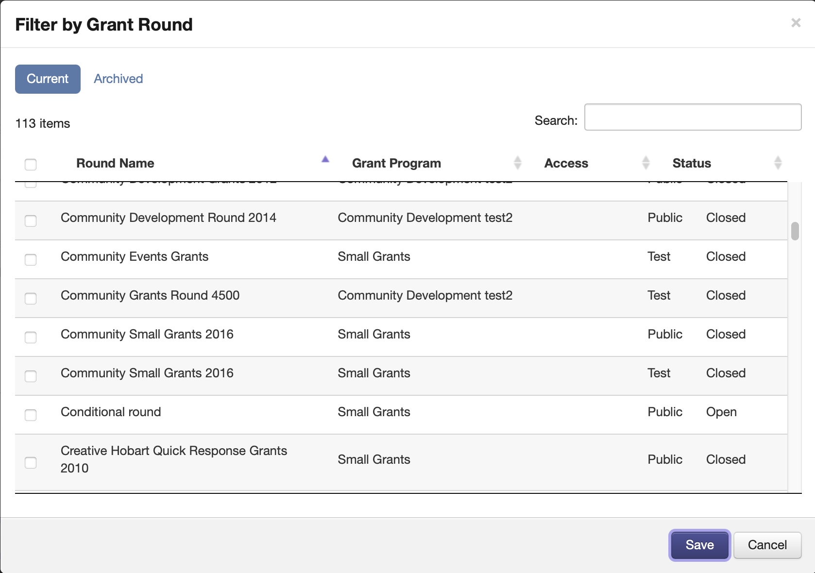Click the Round Name column header
Viewport: 815px width, 573px height.
coord(115,163)
